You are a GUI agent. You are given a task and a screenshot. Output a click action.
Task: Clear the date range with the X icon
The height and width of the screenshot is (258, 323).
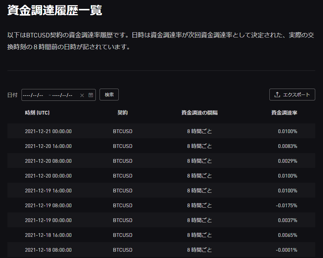point(82,95)
